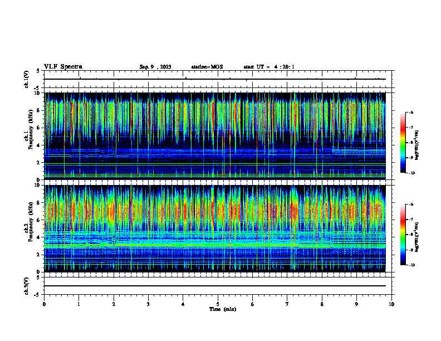Click the date 'Sep. 9, 2023' label
Screen dimensions: 441x341
[x=155, y=67]
